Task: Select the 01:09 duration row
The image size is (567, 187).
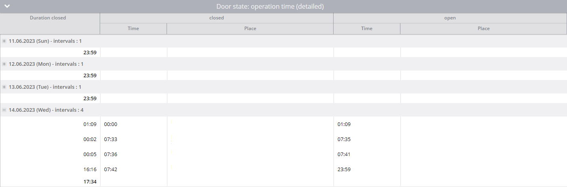Action: (283, 124)
